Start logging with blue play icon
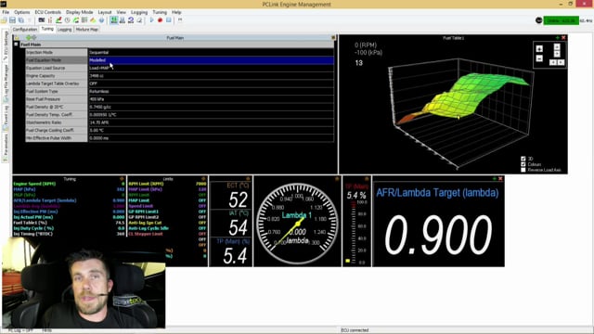 pos(152,20)
